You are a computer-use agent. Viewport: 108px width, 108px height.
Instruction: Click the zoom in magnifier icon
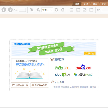[38, 10]
